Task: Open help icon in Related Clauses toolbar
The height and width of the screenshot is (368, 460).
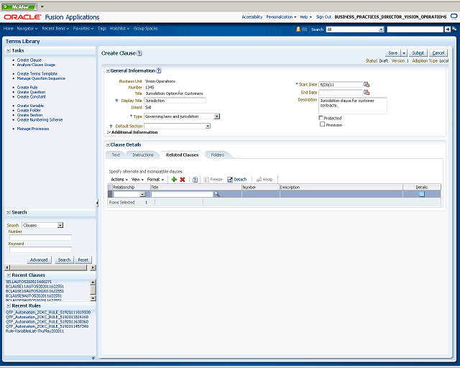Action: (x=195, y=180)
